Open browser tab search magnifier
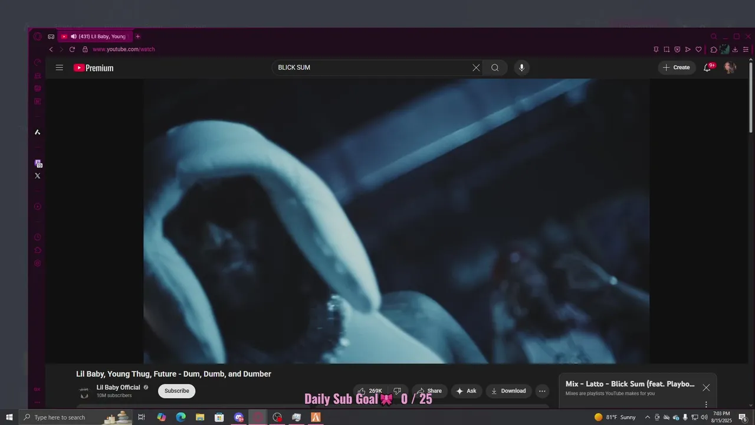This screenshot has height=425, width=755. pos(714,37)
